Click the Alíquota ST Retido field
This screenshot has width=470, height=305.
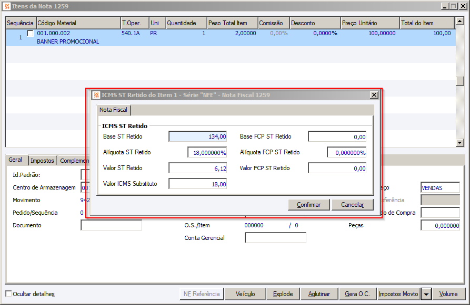pos(207,152)
